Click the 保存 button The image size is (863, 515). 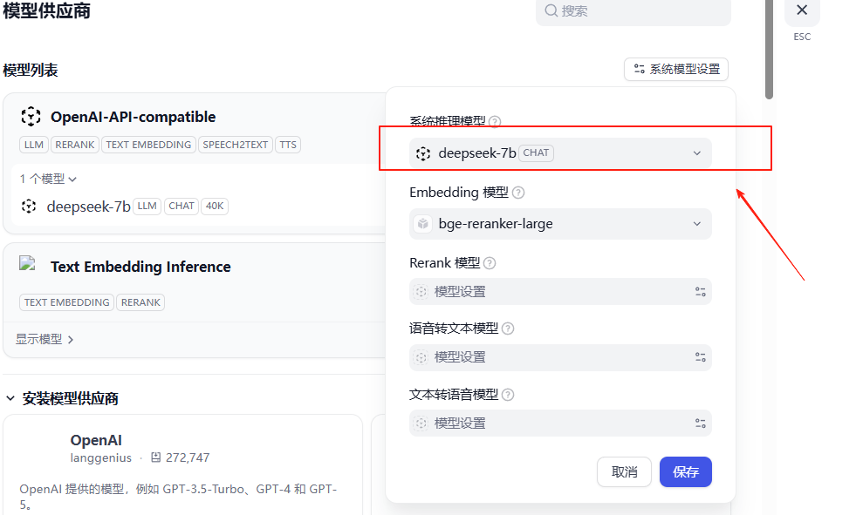click(686, 471)
